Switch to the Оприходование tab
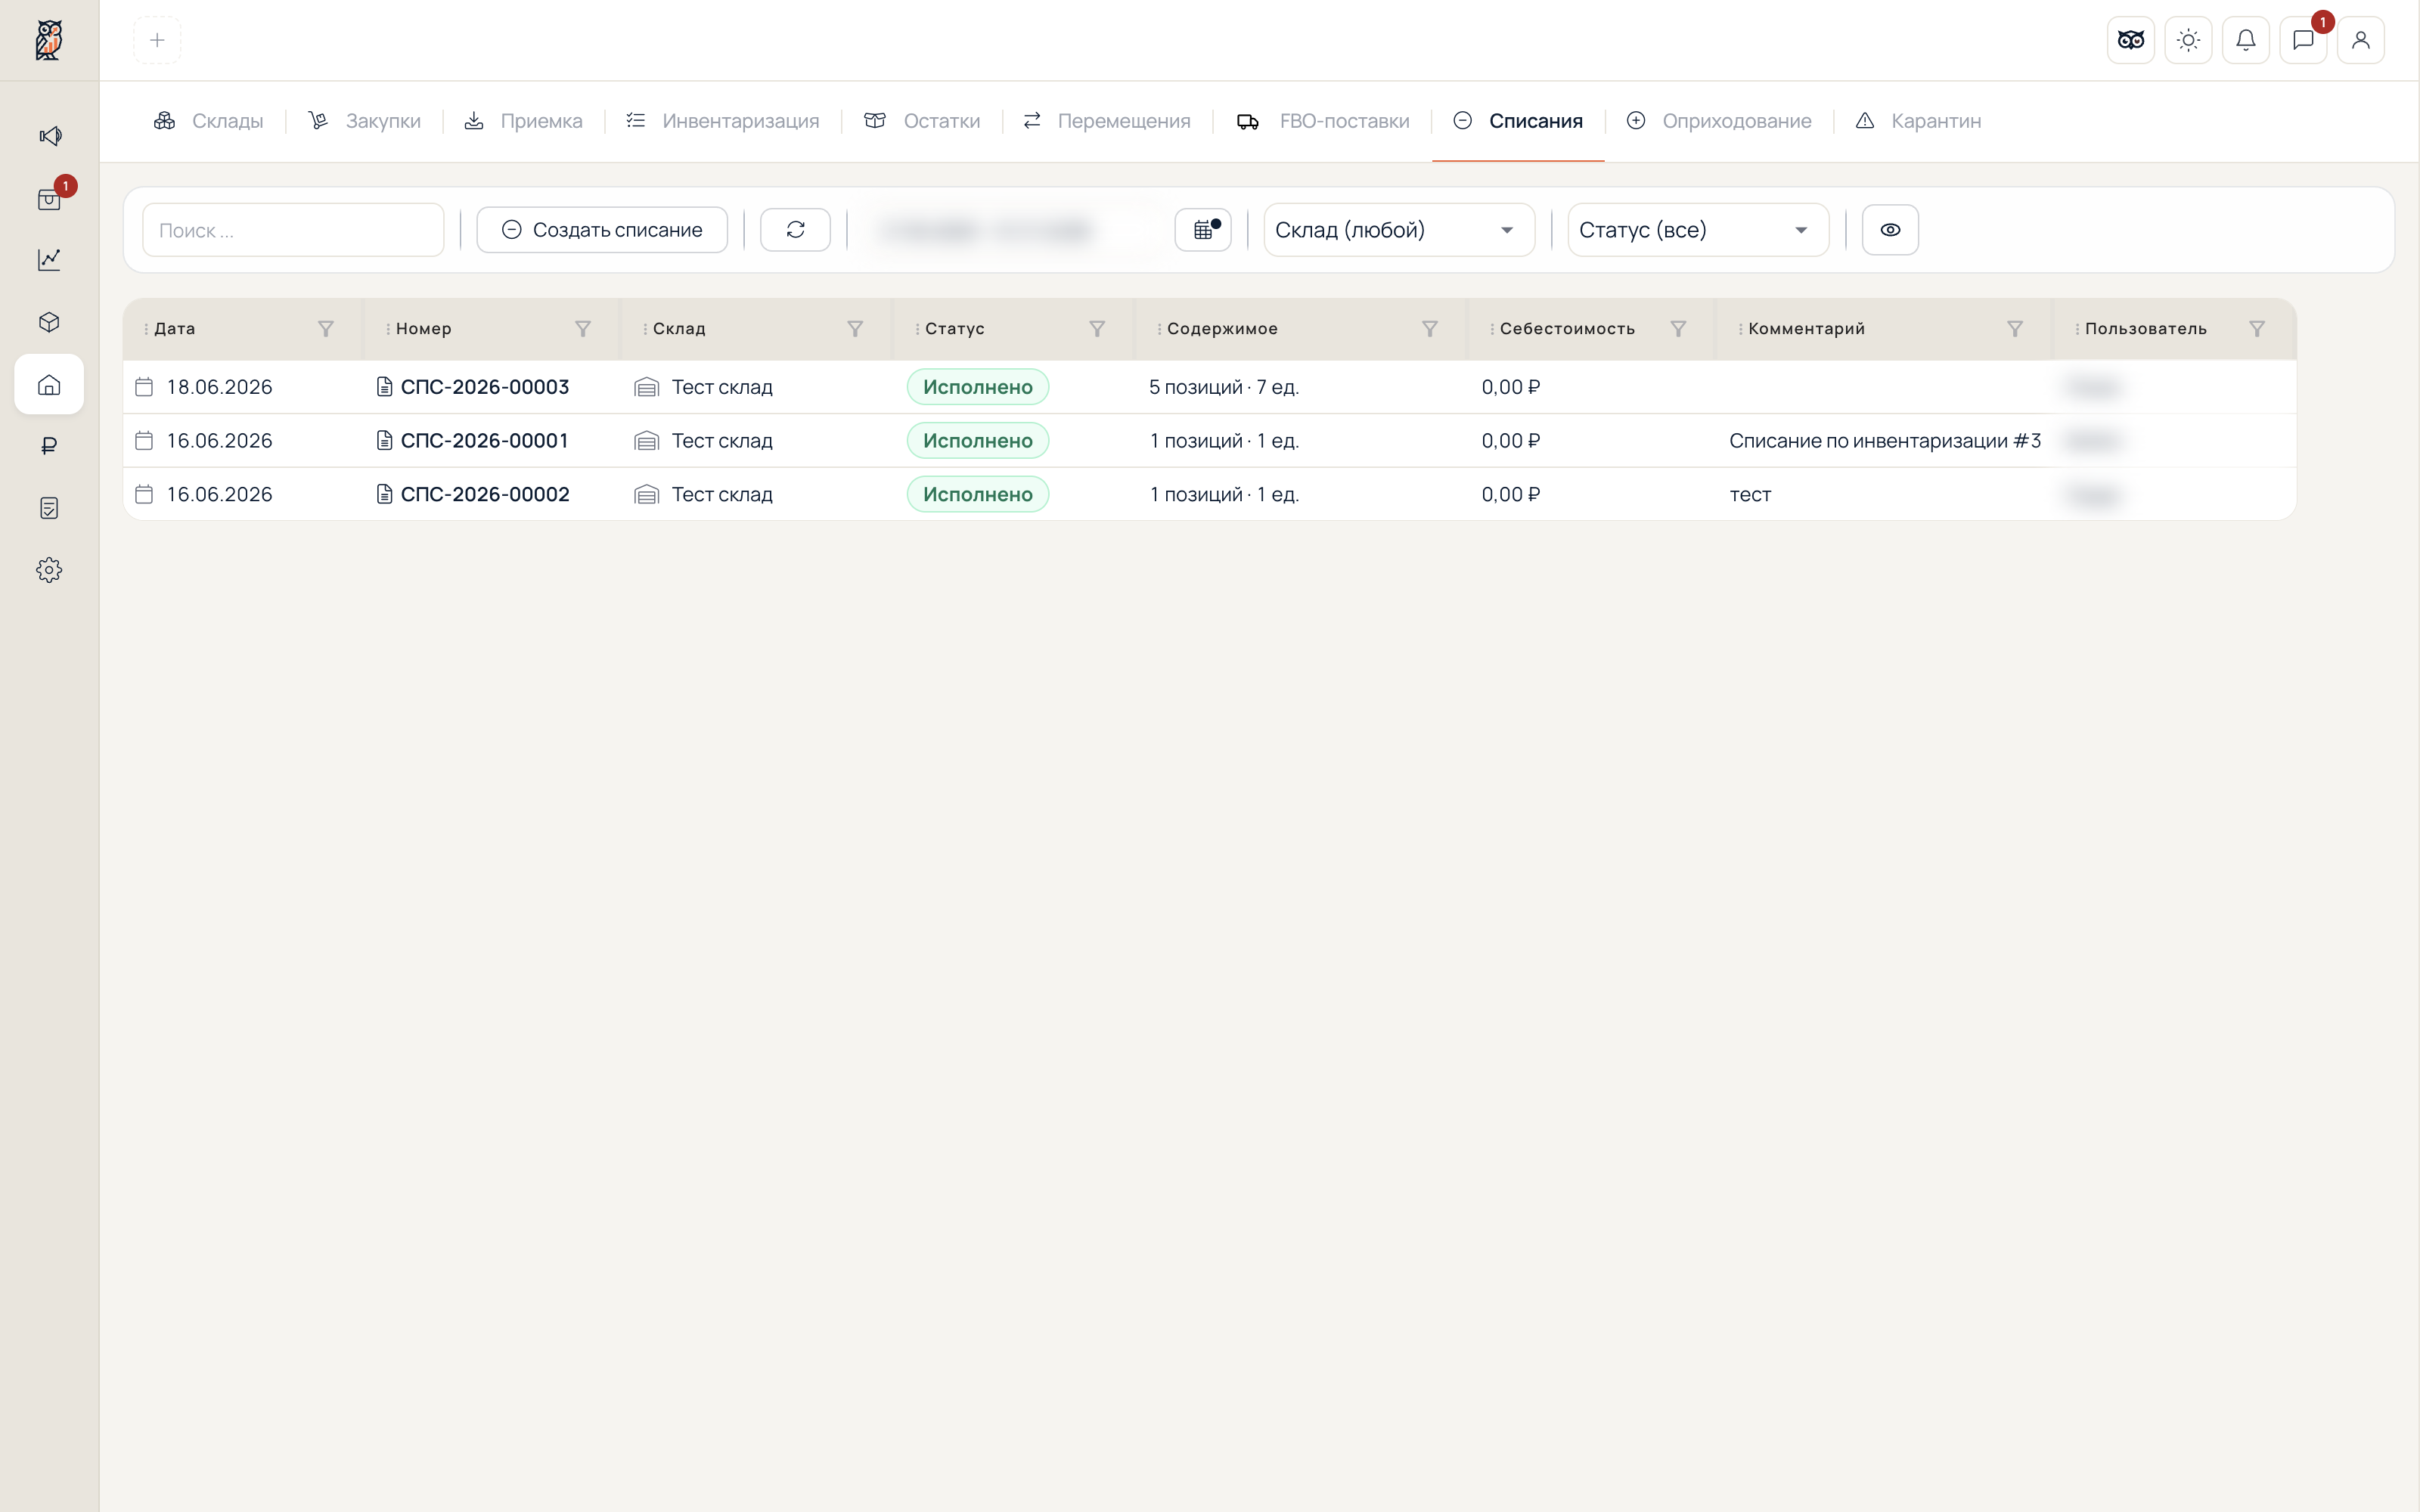 point(1719,121)
